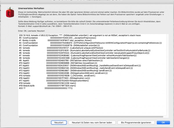The width and height of the screenshot is (174, 128).
Task: Click the Unerwartetes Verhalten heading
Action: pos(31,8)
